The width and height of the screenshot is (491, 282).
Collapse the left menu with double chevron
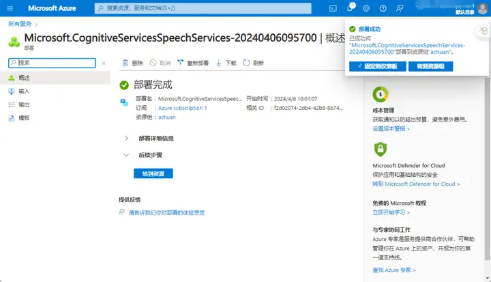click(x=104, y=63)
